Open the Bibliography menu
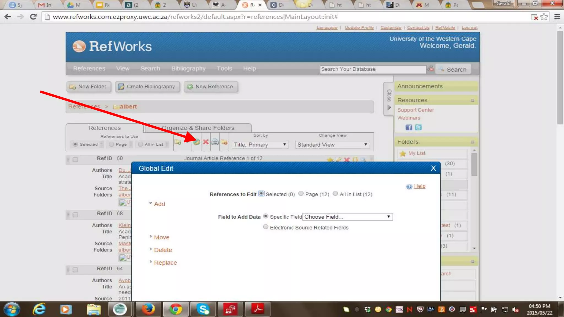The width and height of the screenshot is (564, 317). point(188,69)
